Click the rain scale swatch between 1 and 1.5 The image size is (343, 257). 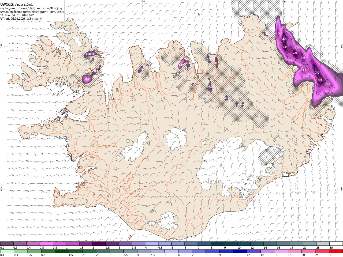pos(62,251)
